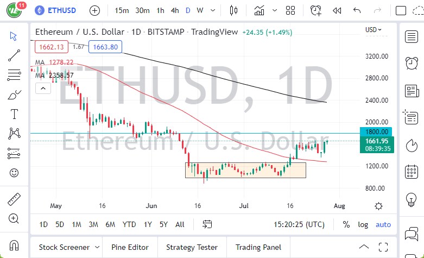The height and width of the screenshot is (258, 424).
Task: Open the Pine Editor tab
Action: (130, 247)
